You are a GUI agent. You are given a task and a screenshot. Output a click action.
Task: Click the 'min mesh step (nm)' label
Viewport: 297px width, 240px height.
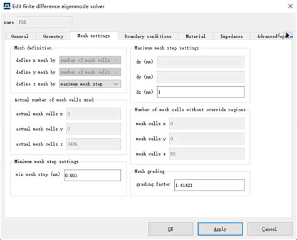38,174
